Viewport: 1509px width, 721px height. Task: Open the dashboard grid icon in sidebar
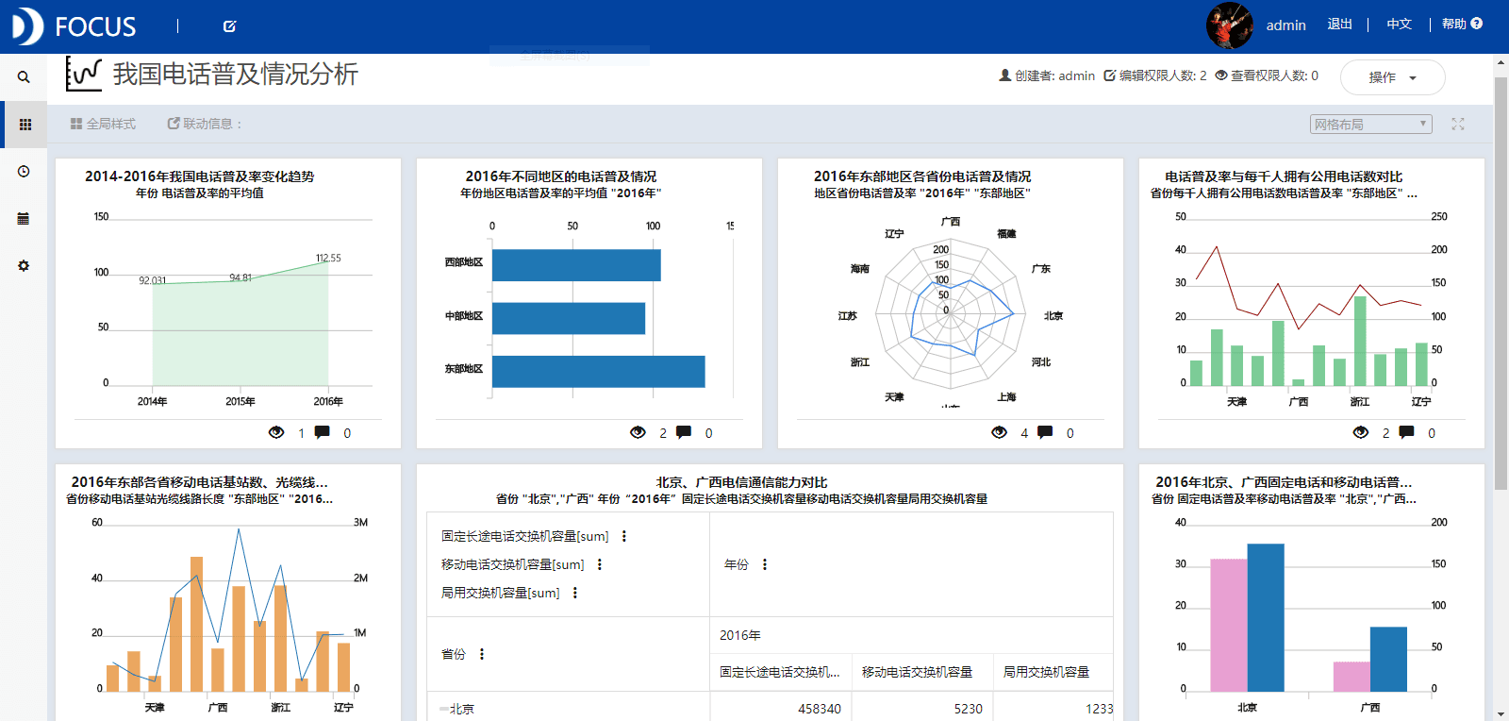pyautogui.click(x=25, y=125)
